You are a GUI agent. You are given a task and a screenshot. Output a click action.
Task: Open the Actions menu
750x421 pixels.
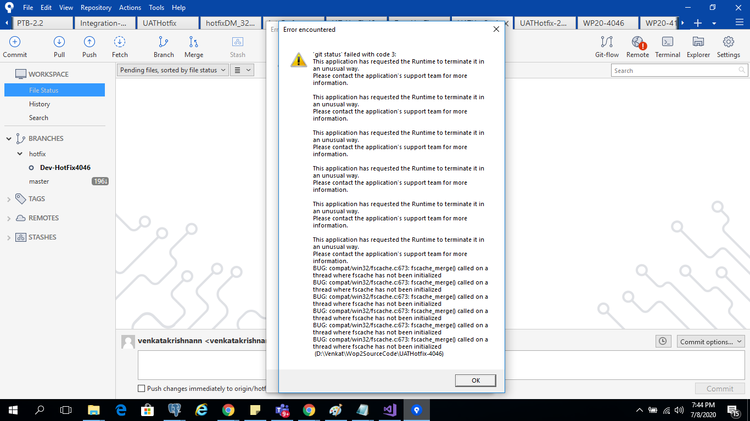(130, 8)
